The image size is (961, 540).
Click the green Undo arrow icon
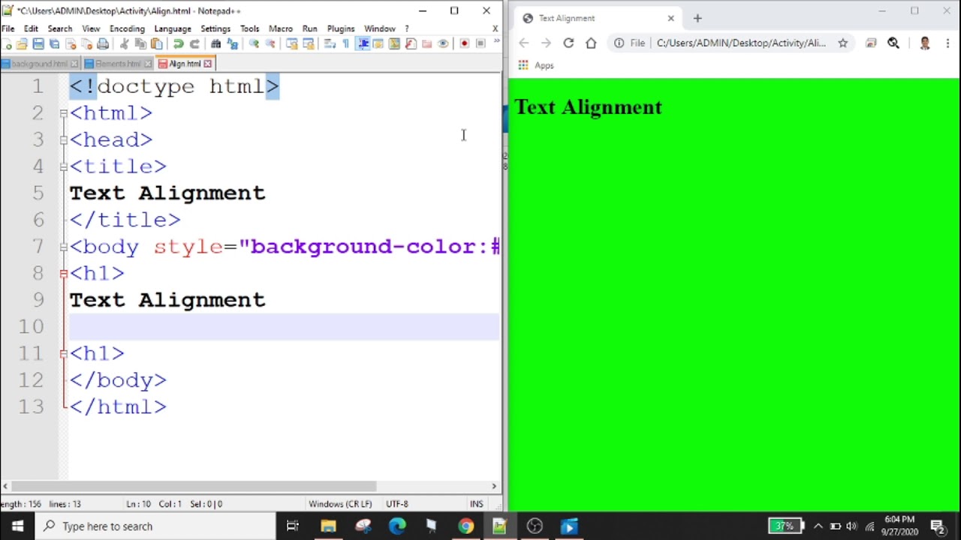pos(178,43)
